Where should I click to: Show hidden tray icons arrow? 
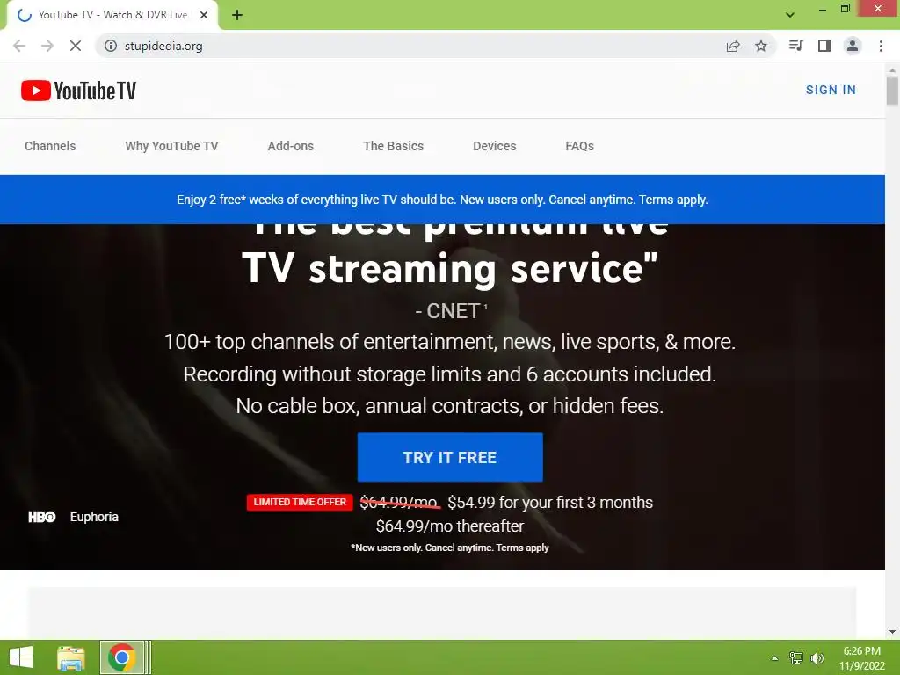775,658
